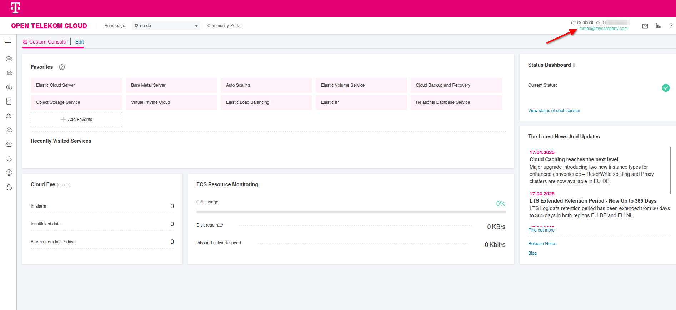This screenshot has width=676, height=310.
Task: Switch to the Custom Console tab
Action: [x=45, y=42]
